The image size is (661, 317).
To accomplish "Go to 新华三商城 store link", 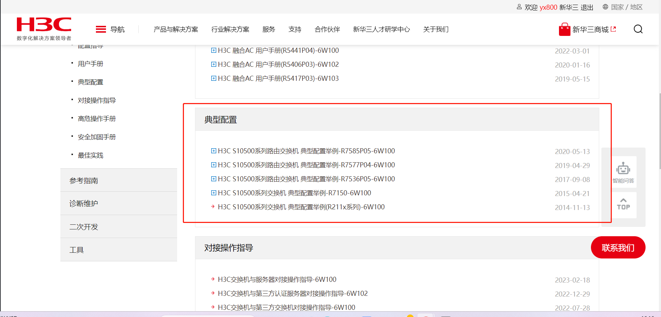I will tap(591, 29).
